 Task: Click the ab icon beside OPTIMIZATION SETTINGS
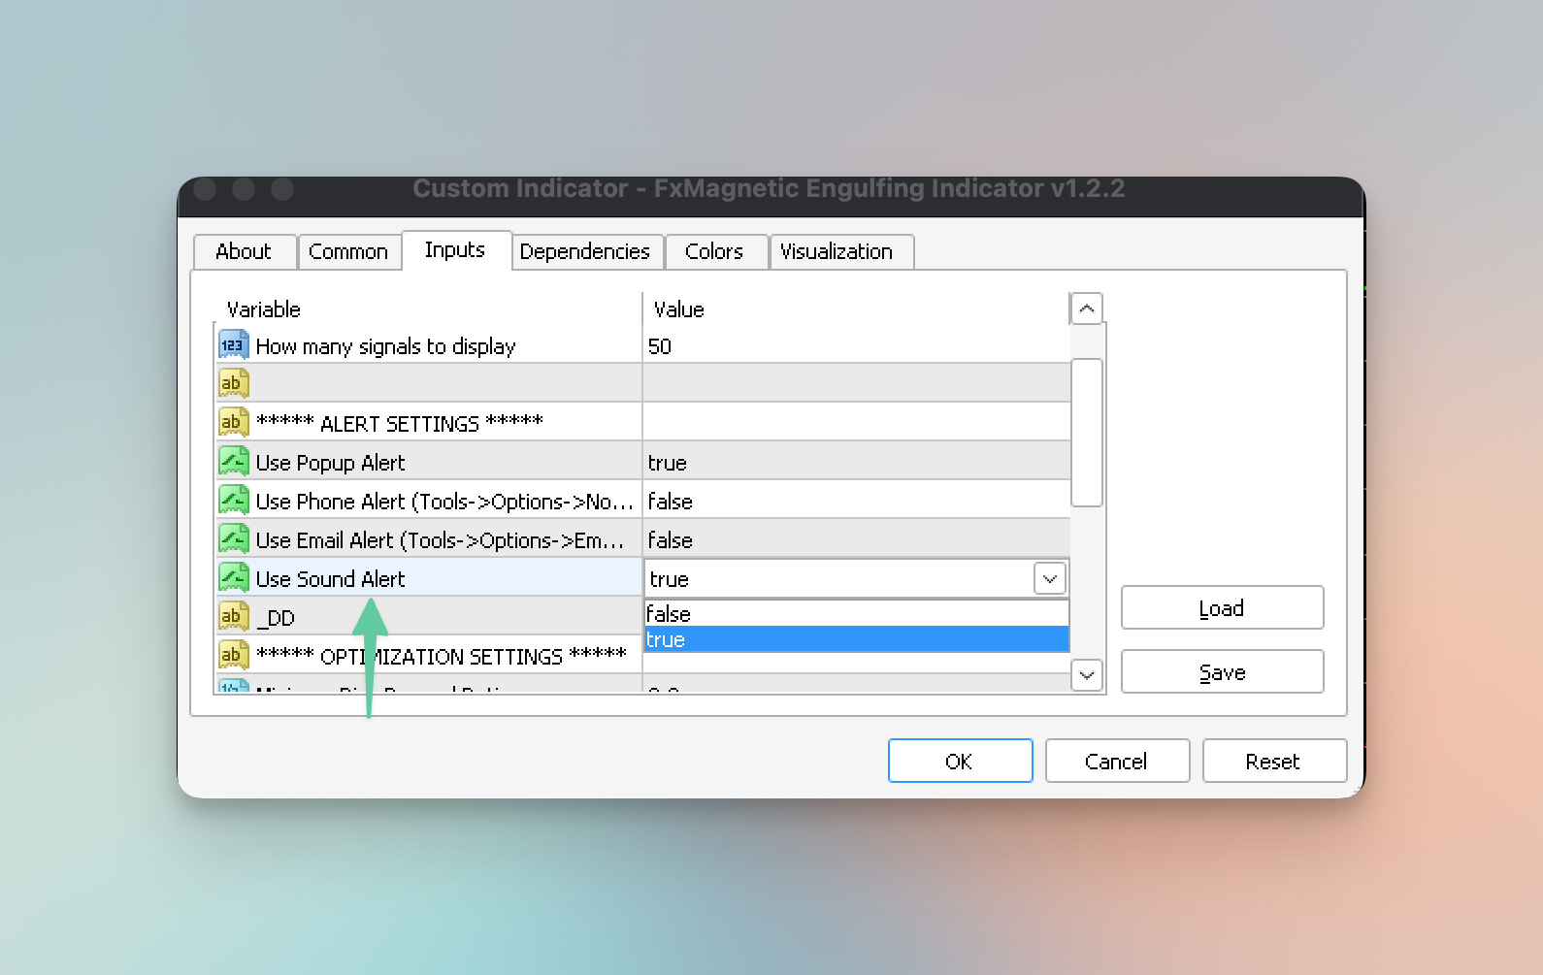[x=234, y=655]
